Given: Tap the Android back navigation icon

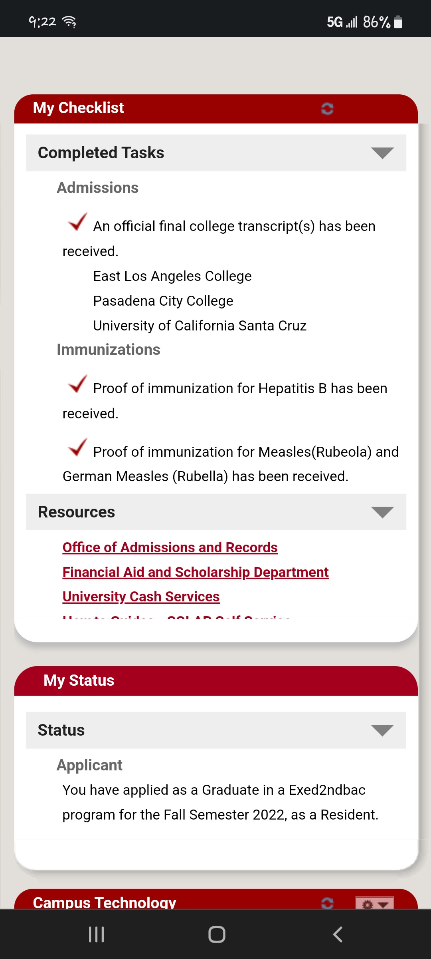Looking at the screenshot, I should (x=338, y=934).
